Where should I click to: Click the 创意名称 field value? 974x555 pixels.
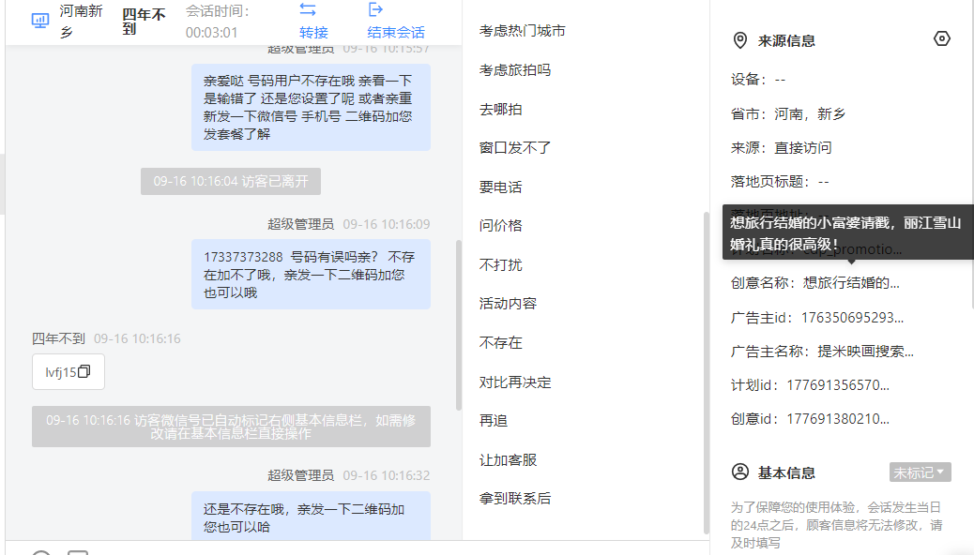pos(851,283)
